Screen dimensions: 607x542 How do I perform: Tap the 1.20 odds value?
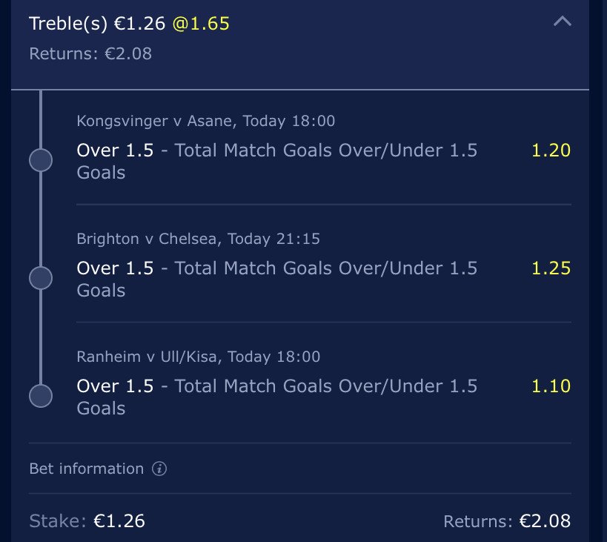click(x=551, y=151)
